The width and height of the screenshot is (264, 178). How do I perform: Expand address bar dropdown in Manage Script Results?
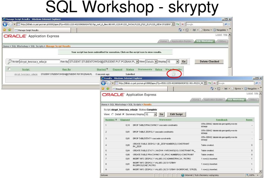[x=173, y=24]
